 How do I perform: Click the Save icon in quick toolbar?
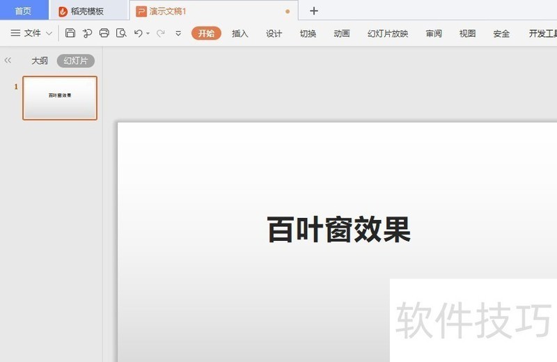70,33
